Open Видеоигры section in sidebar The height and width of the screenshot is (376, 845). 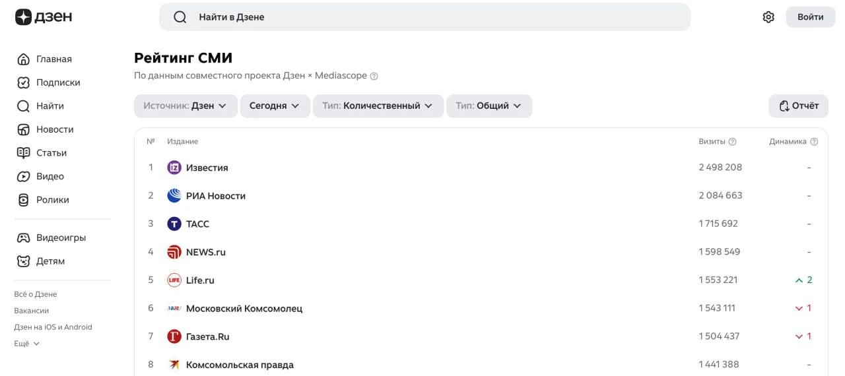[61, 237]
